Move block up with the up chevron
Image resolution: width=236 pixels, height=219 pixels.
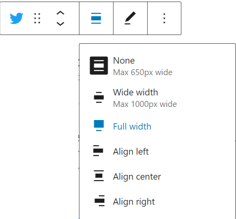[x=60, y=13]
